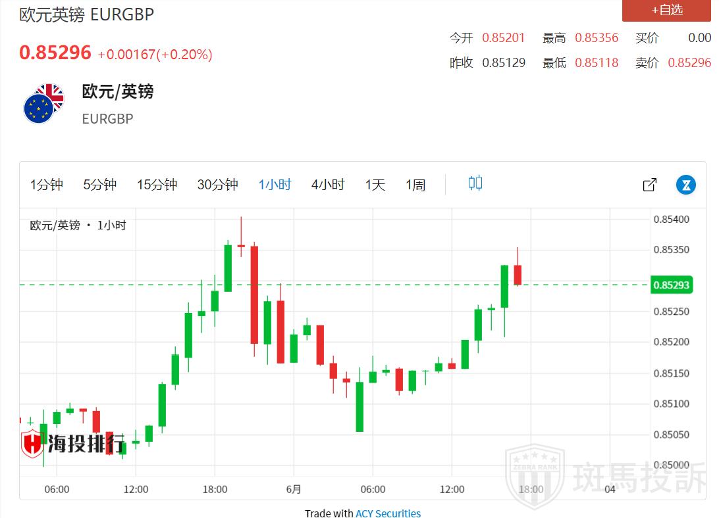Click the 6月 date marker on time axis
The width and height of the screenshot is (719, 518).
294,489
